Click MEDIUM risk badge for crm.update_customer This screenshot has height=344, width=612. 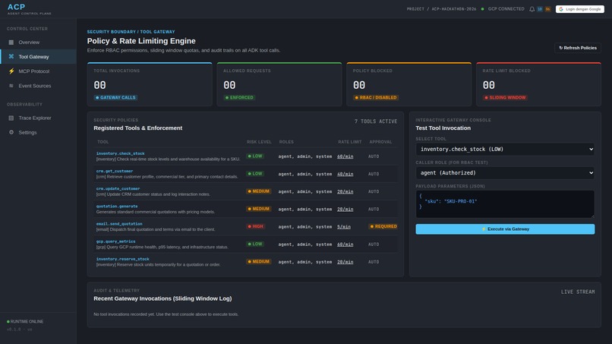[x=258, y=191]
